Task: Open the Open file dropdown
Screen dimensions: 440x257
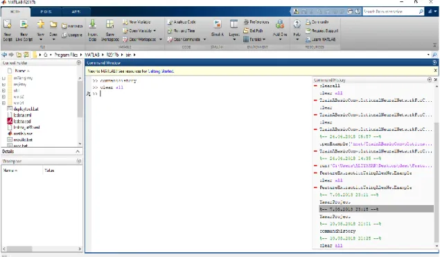Action: [x=53, y=30]
